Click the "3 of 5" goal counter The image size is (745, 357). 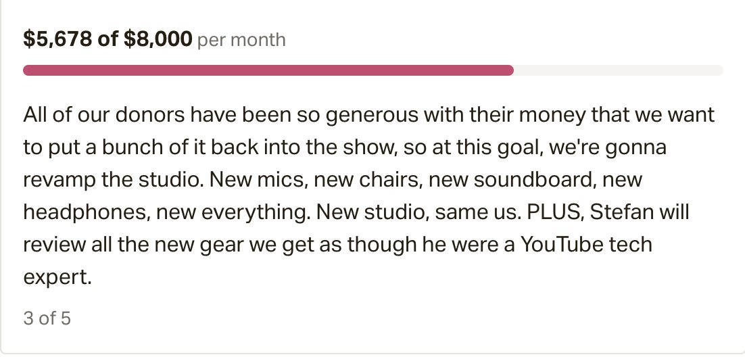coord(47,318)
